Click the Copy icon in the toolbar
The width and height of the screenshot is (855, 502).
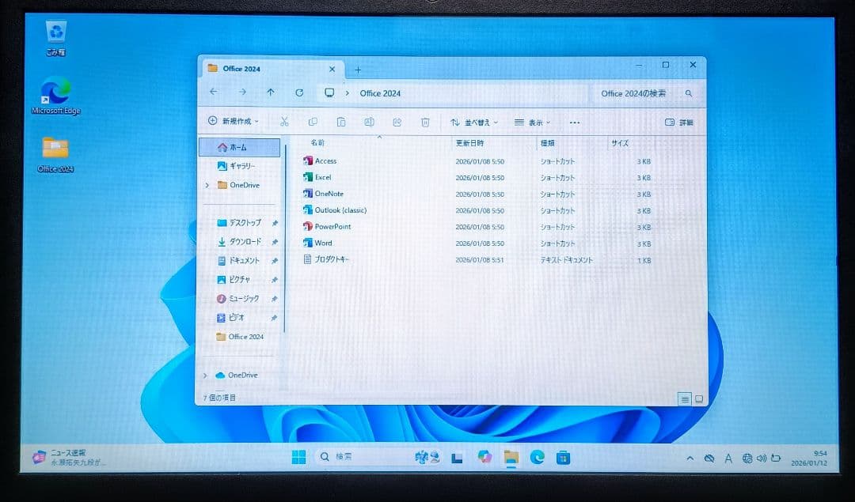pos(313,122)
